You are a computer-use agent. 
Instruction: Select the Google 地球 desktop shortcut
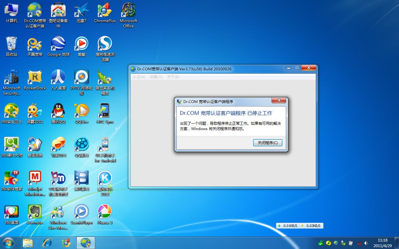(x=58, y=47)
